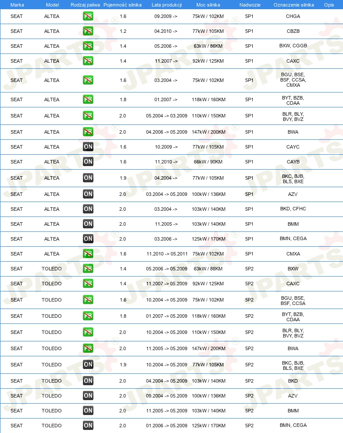Image resolution: width=343 pixels, height=433 pixels.
Task: Click the diesel ON icon for engine CAYB
Action: click(x=88, y=162)
